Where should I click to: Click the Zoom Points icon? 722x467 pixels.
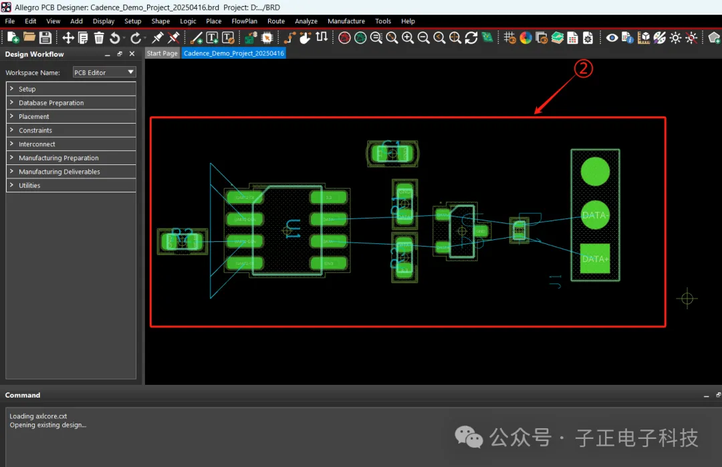376,37
